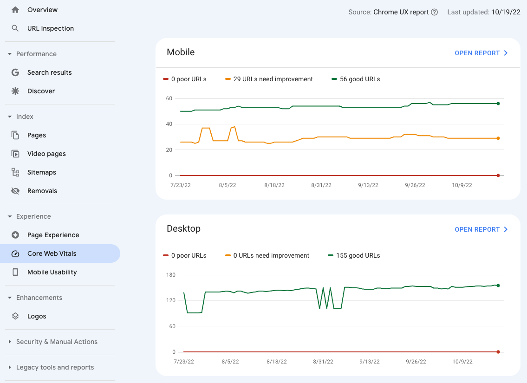Click the Removals crossed-eye icon

coord(15,191)
